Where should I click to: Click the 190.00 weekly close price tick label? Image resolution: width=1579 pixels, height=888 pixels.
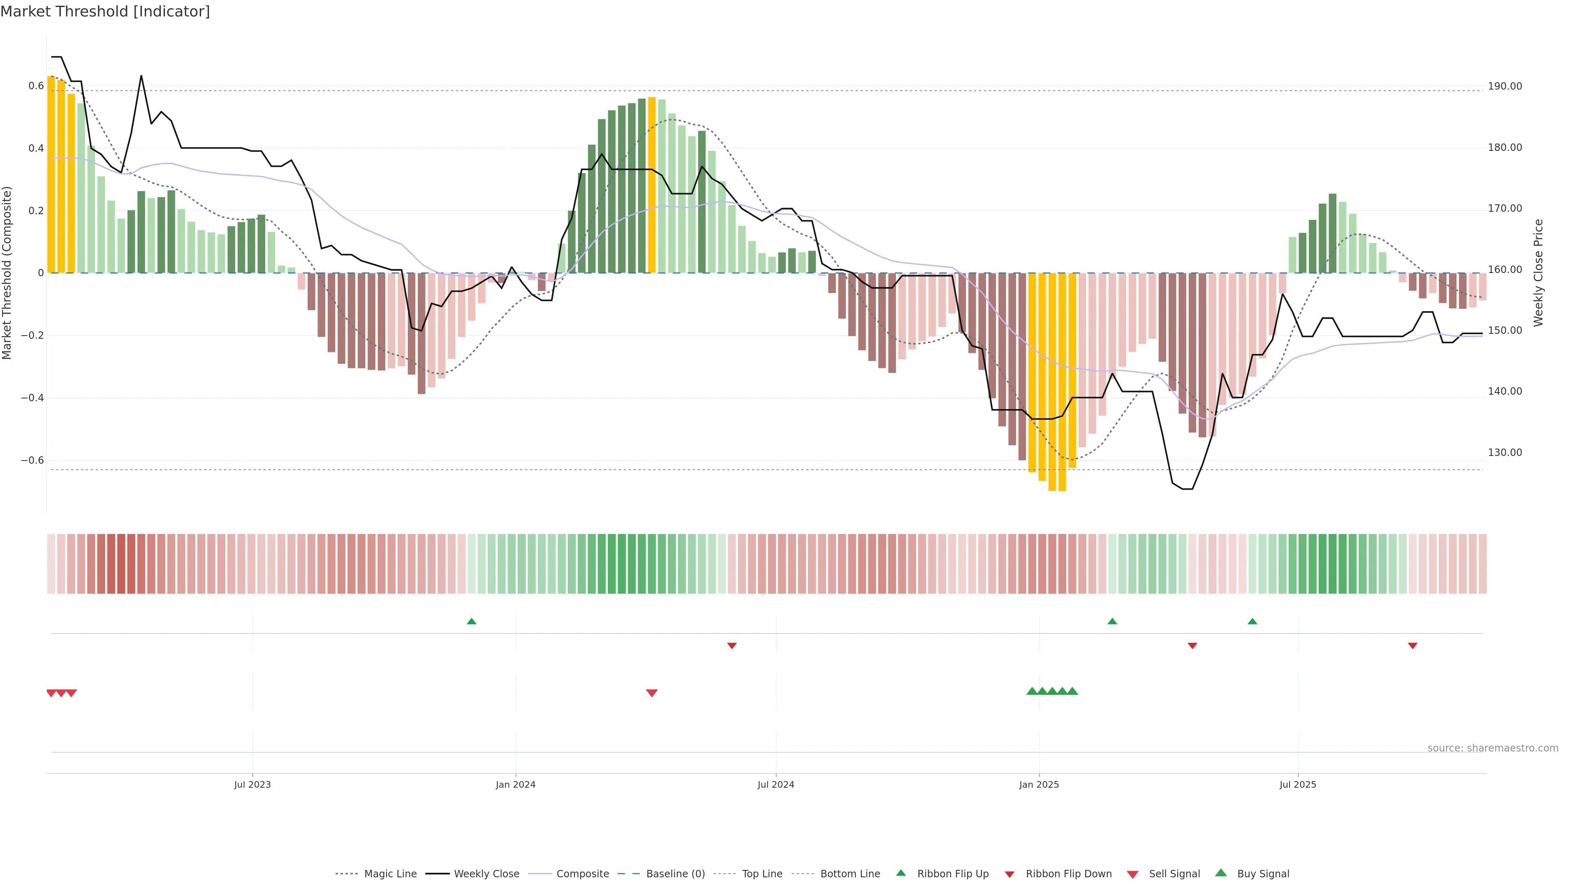coord(1505,86)
